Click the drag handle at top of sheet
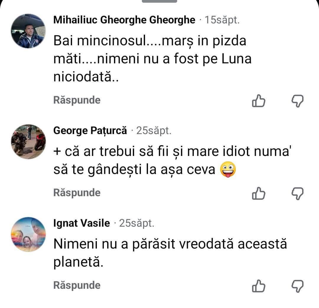Image resolution: width=319 pixels, height=308 pixels. point(159,1)
